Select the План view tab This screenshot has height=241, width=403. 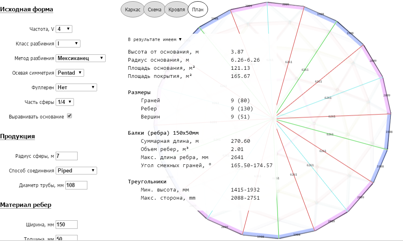pos(198,9)
